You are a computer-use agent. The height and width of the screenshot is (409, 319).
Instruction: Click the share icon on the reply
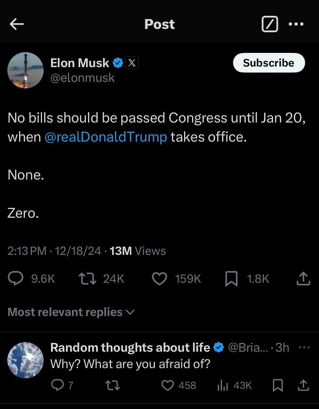coord(304,385)
